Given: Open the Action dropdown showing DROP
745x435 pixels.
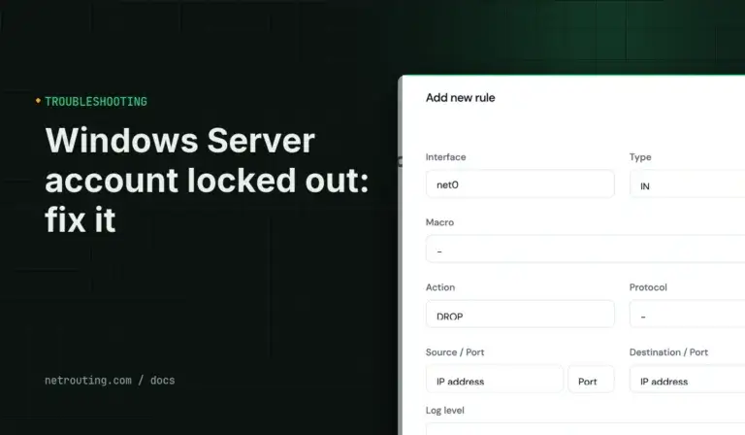Looking at the screenshot, I should pyautogui.click(x=520, y=314).
